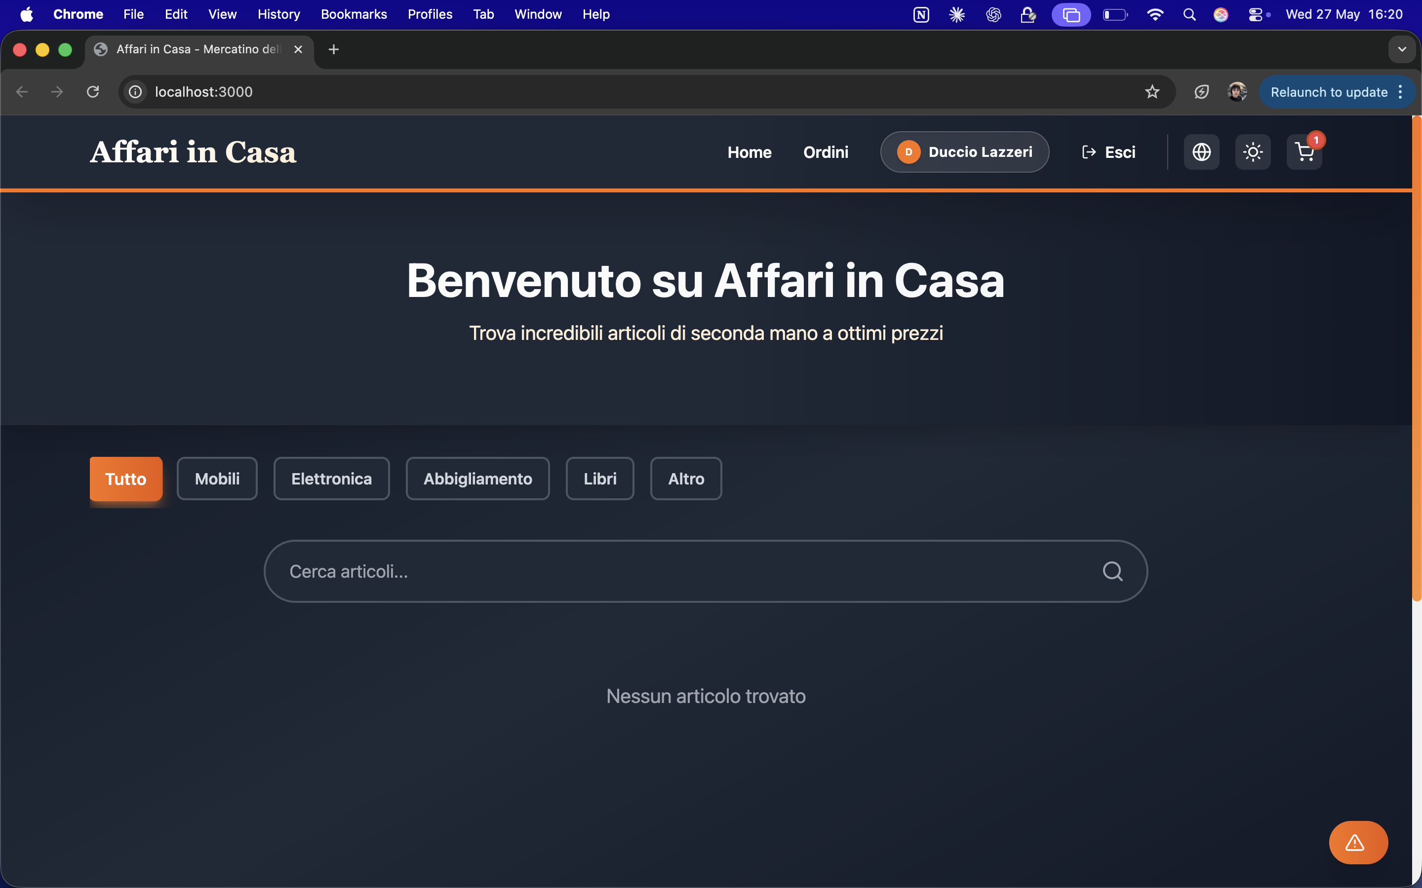Go to Ordini page
Screen dimensions: 1422x888
pos(826,152)
